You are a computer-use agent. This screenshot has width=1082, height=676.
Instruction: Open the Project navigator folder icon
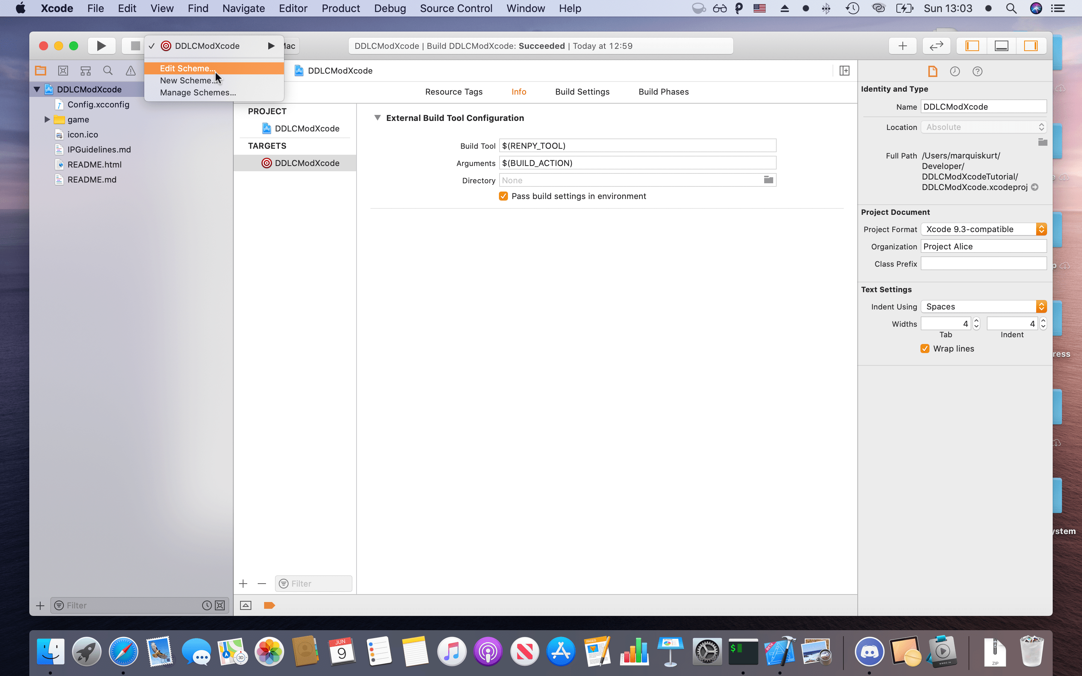pos(41,71)
